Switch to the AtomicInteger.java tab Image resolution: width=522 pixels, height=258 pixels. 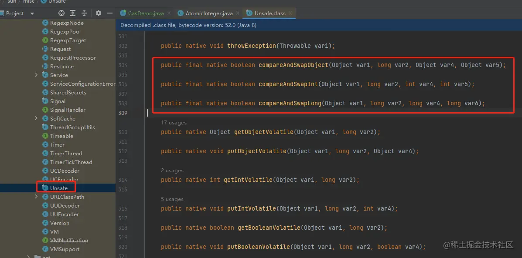click(x=209, y=13)
